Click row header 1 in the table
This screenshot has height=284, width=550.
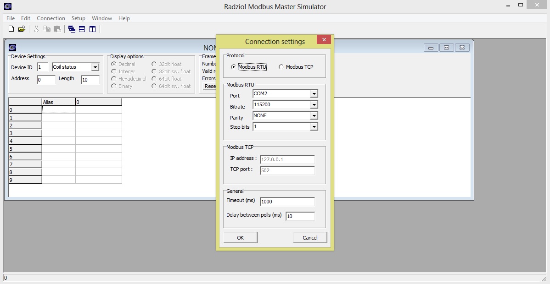coord(25,118)
